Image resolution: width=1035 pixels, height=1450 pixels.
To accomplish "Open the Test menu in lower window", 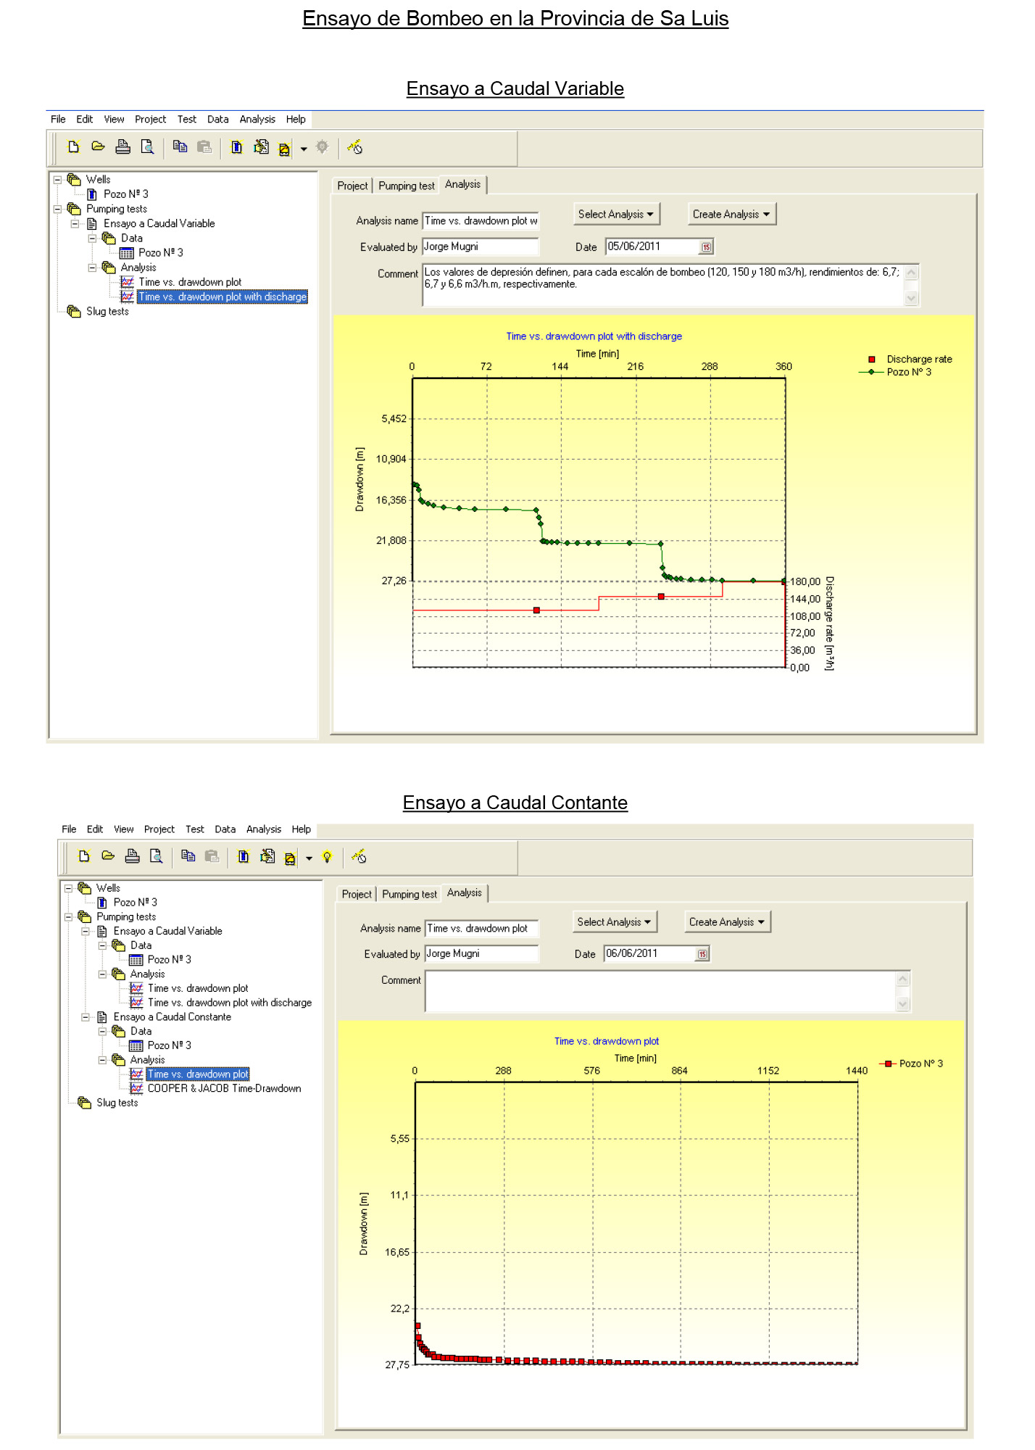I will pos(194,829).
